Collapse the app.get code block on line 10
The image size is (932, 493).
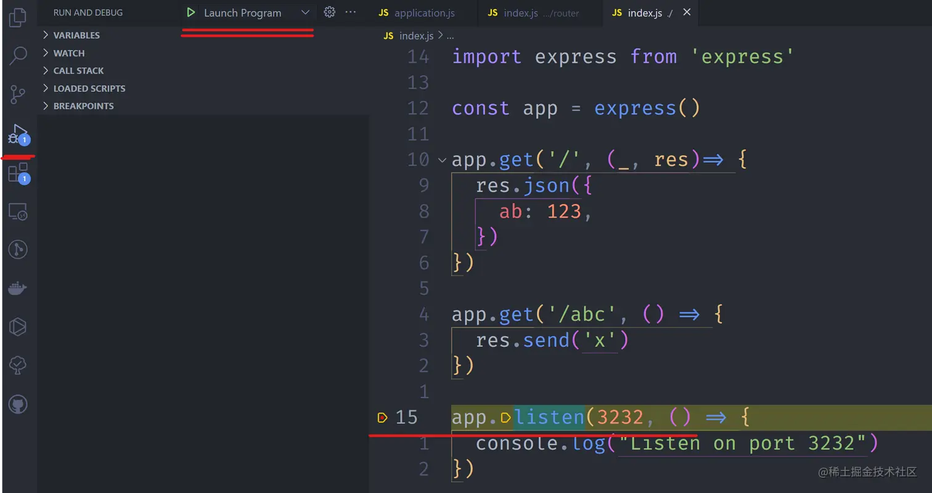(441, 159)
